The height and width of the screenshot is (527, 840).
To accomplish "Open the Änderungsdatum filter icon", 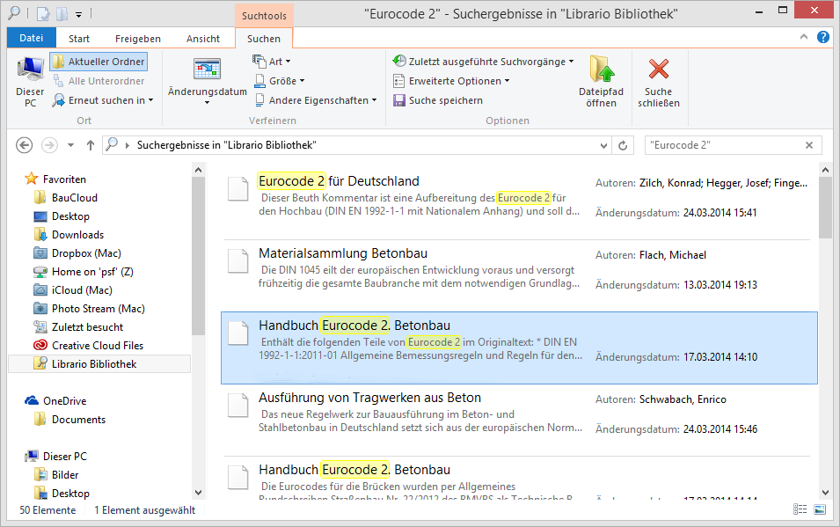I will [x=207, y=70].
